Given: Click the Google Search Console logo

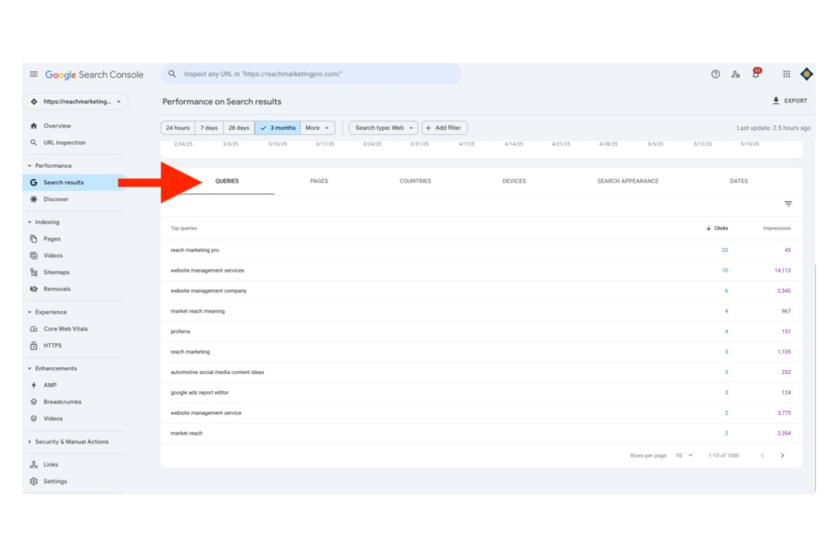Looking at the screenshot, I should [94, 74].
